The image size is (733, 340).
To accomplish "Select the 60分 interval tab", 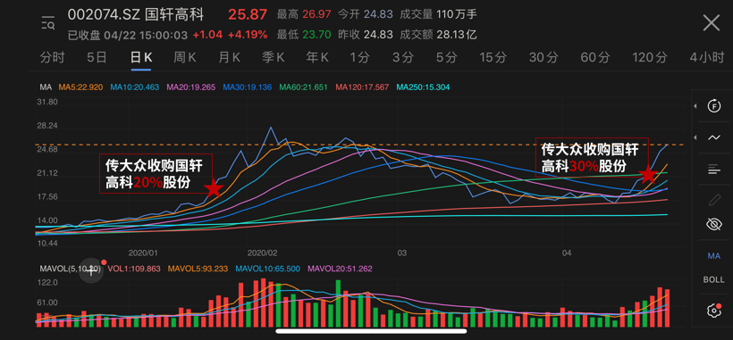I will point(595,57).
